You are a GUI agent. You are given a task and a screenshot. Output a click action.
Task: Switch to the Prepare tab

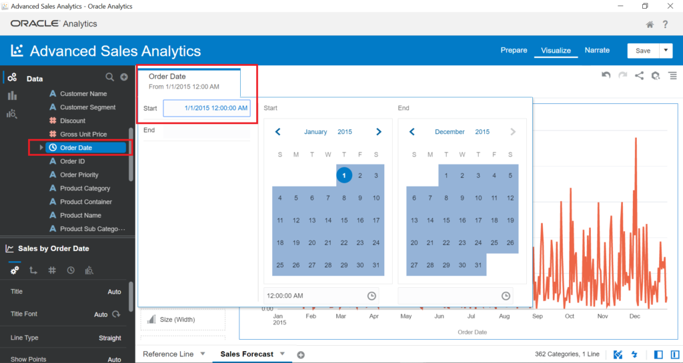pos(514,50)
